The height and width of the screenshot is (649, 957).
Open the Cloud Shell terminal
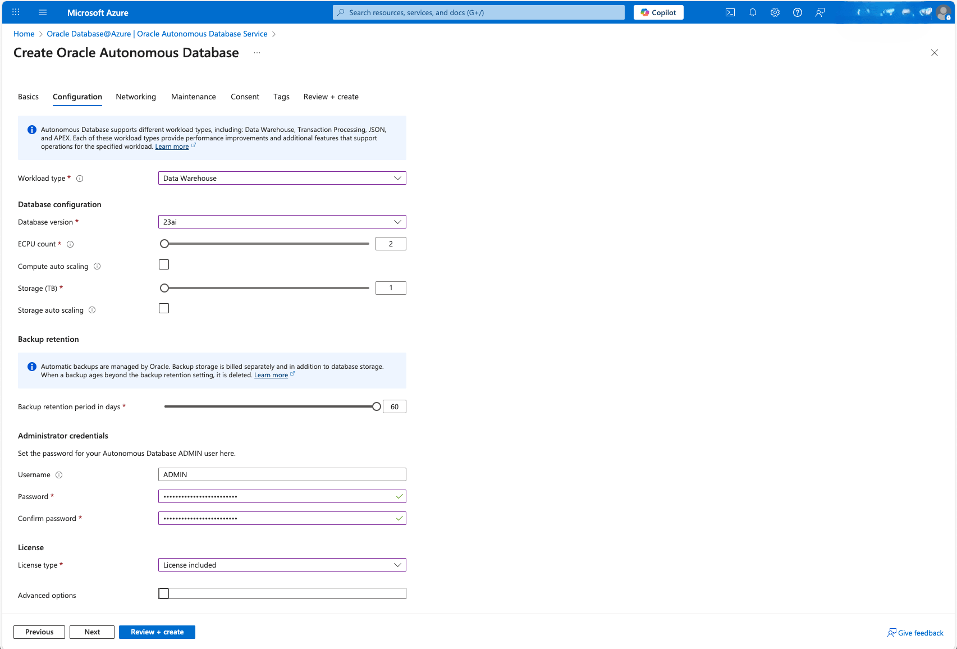pyautogui.click(x=730, y=12)
